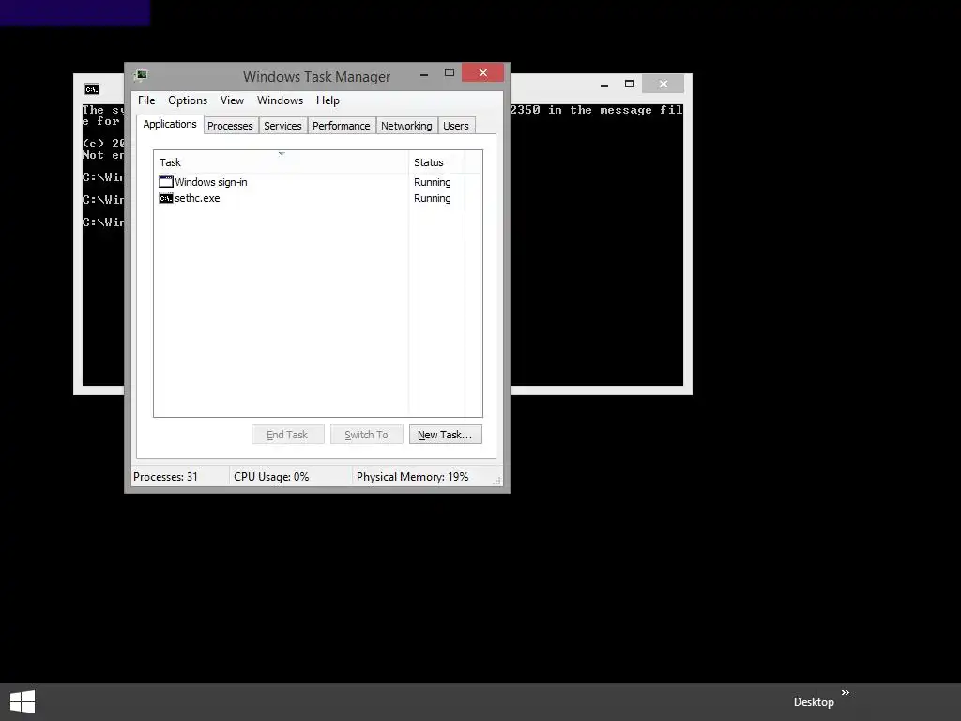Viewport: 961px width, 721px height.
Task: Open the Windows menu in Task Manager
Action: click(x=280, y=100)
